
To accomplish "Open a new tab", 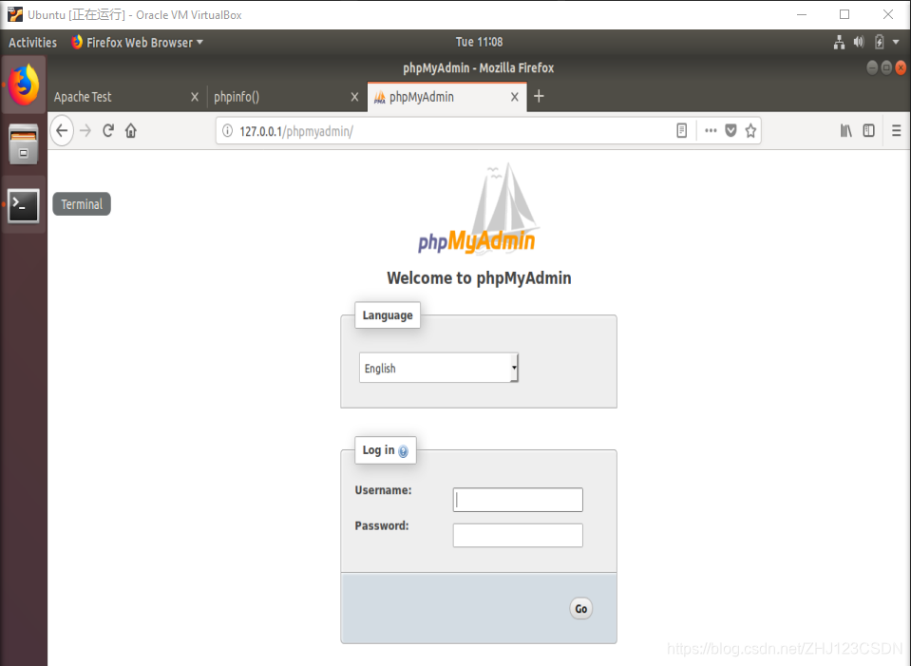I will coord(539,96).
